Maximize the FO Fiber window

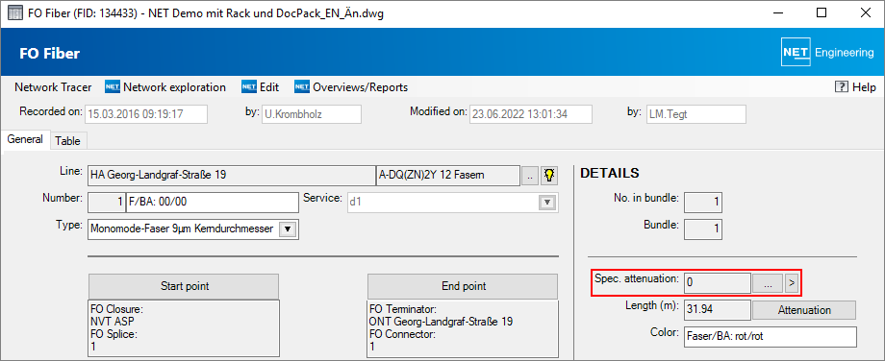pos(822,13)
